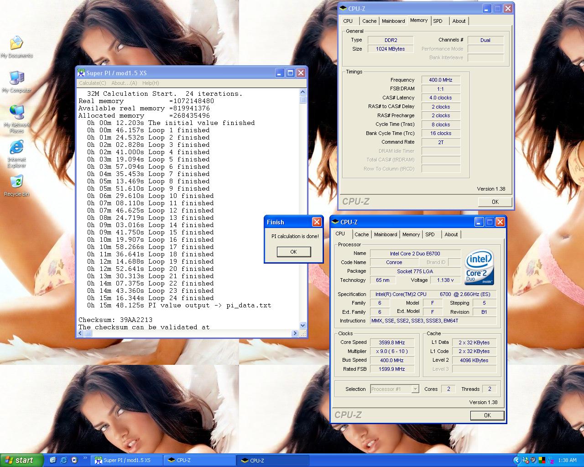Click the pressed darker CPU-Z taskbar button
584x467 pixels.
click(272, 460)
